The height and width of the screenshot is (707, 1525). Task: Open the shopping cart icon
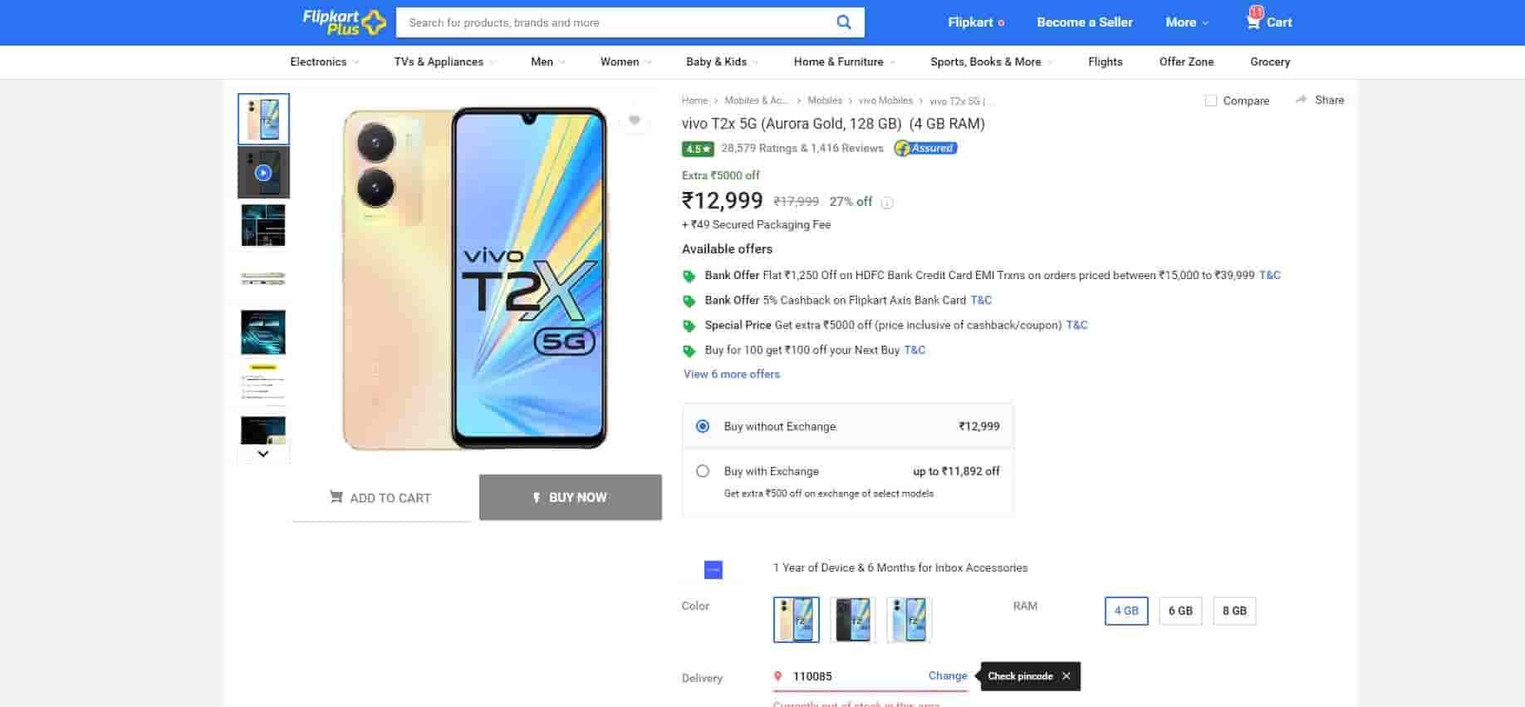[x=1253, y=22]
